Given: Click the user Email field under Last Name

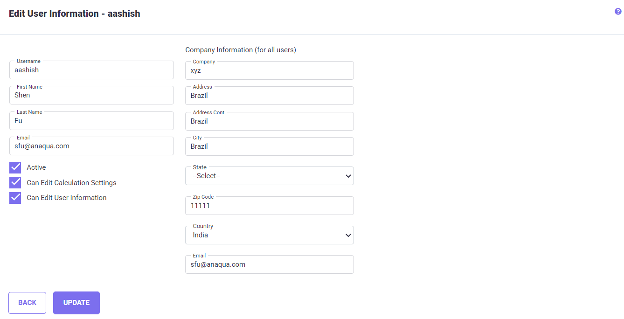Looking at the screenshot, I should coord(91,146).
